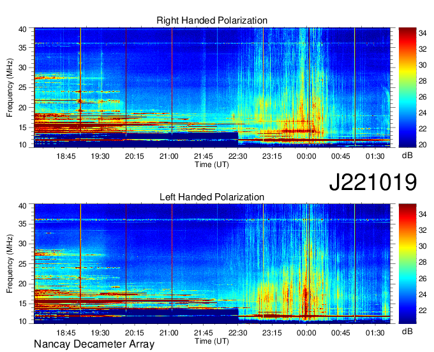434x352 pixels.
Task: Click the 21:45 tick label of bottom plot
Action: click(x=203, y=333)
